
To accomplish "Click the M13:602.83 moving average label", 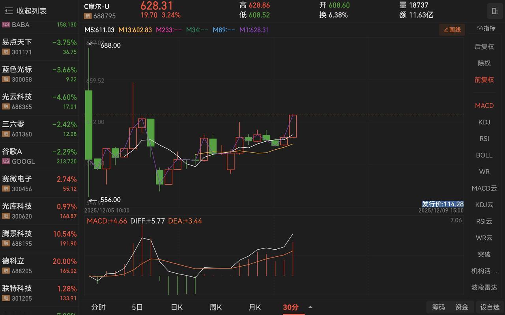I will click(x=135, y=30).
